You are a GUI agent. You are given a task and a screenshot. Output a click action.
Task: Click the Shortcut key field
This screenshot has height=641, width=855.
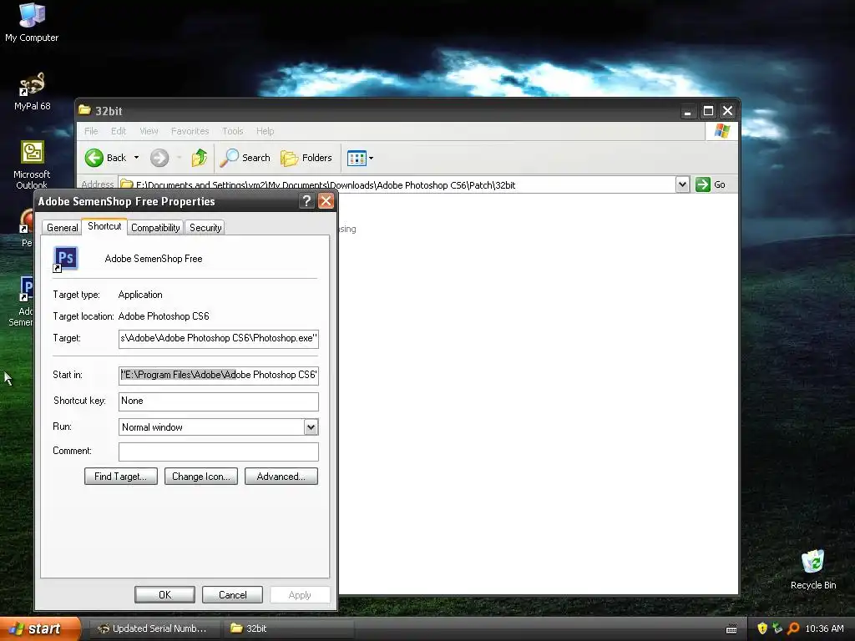coord(219,401)
